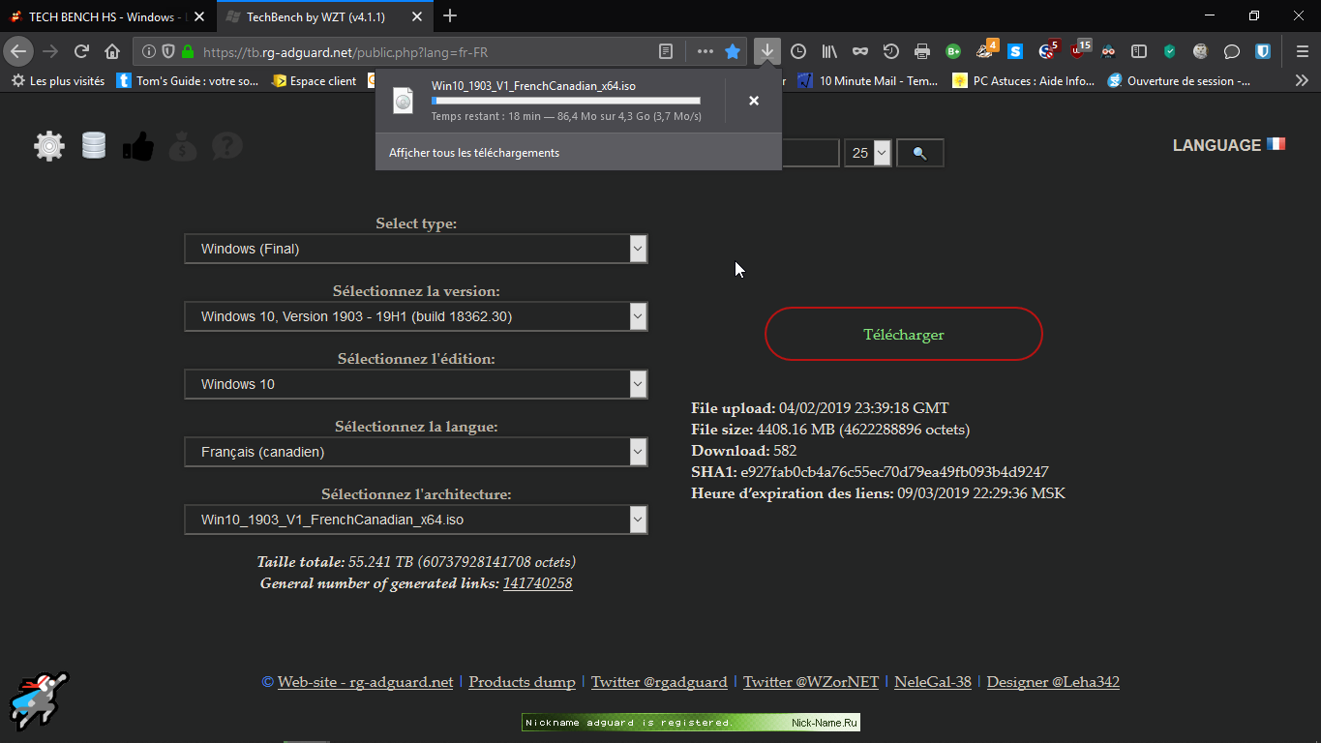Open the blue S extension icon
Image resolution: width=1321 pixels, height=743 pixels.
[x=1015, y=51]
